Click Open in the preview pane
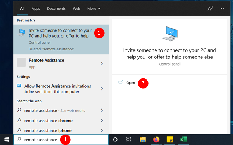Image resolution: width=233 pixels, height=145 pixels. [x=131, y=83]
